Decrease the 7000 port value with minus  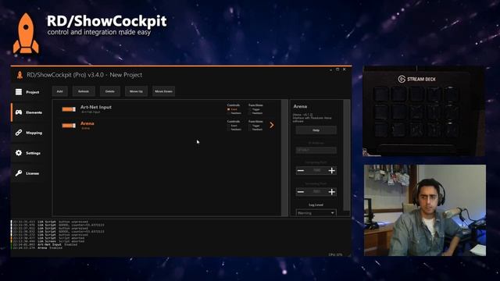[x=300, y=171]
